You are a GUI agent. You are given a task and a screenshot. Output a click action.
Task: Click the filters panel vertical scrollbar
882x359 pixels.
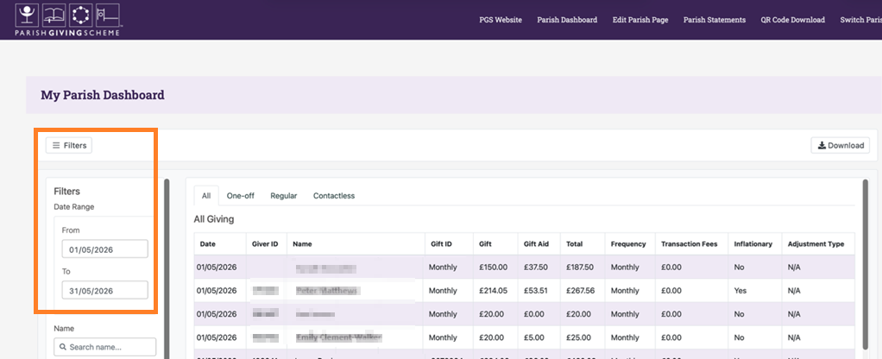coord(166,269)
